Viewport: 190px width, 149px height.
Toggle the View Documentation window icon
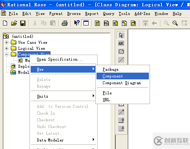click(86, 23)
